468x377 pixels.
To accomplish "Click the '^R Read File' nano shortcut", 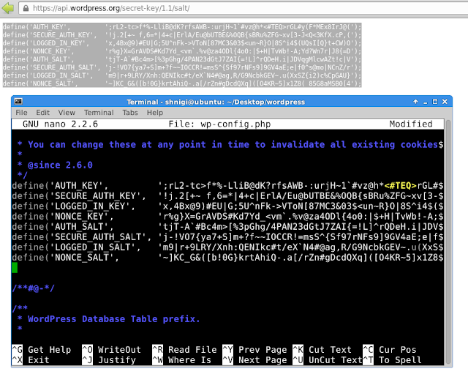I will tap(184, 350).
